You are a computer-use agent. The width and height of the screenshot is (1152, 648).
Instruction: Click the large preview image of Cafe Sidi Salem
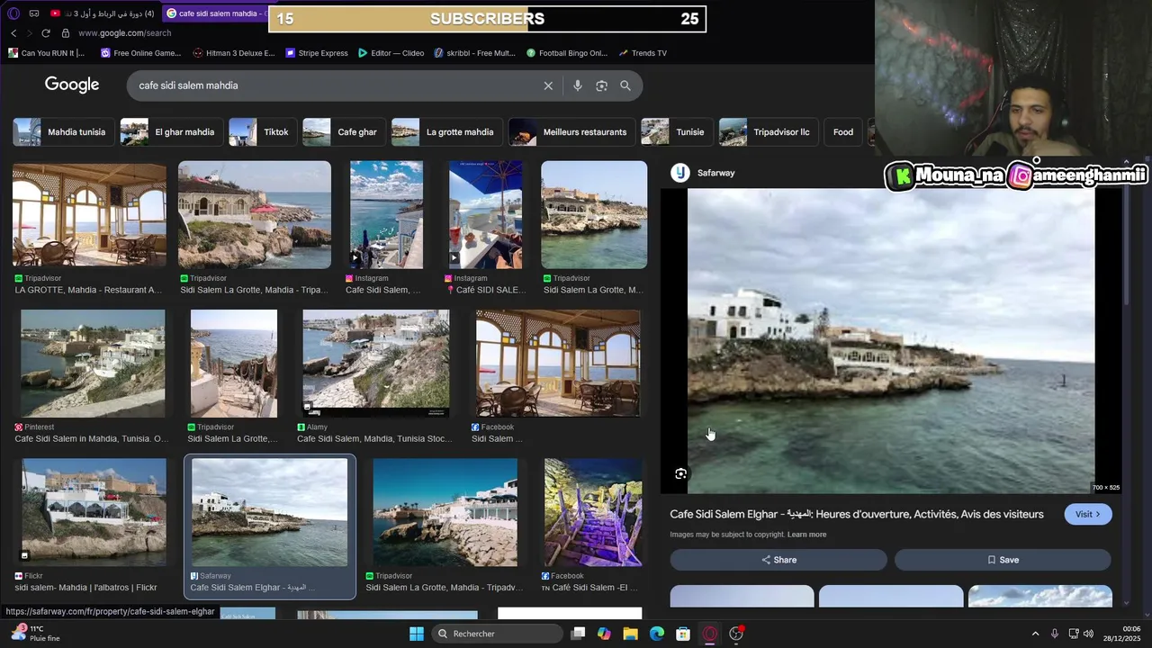click(x=891, y=341)
